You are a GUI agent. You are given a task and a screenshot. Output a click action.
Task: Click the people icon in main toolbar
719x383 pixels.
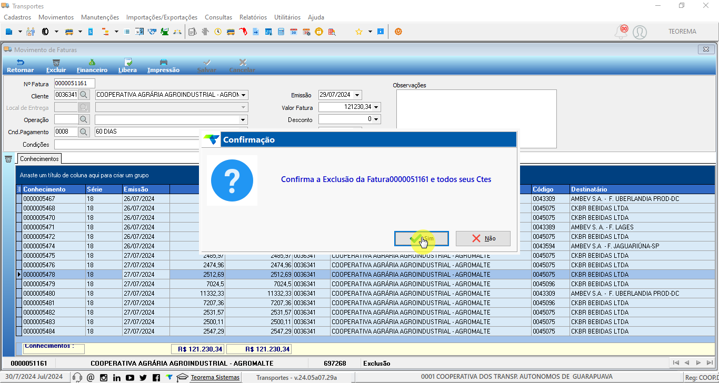[x=30, y=32]
